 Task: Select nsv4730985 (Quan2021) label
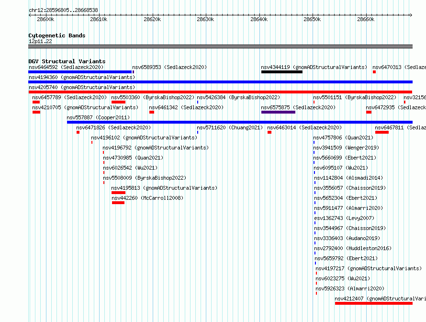point(133,158)
